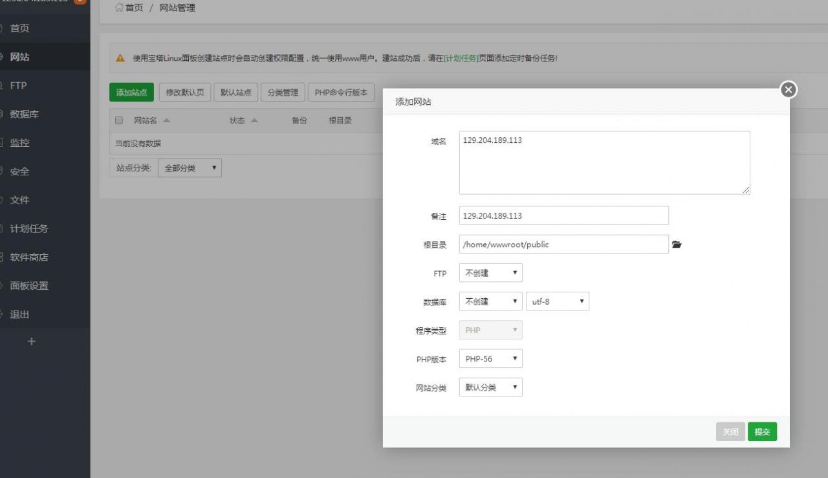Click the PHP命令行版本 button

[x=341, y=92]
